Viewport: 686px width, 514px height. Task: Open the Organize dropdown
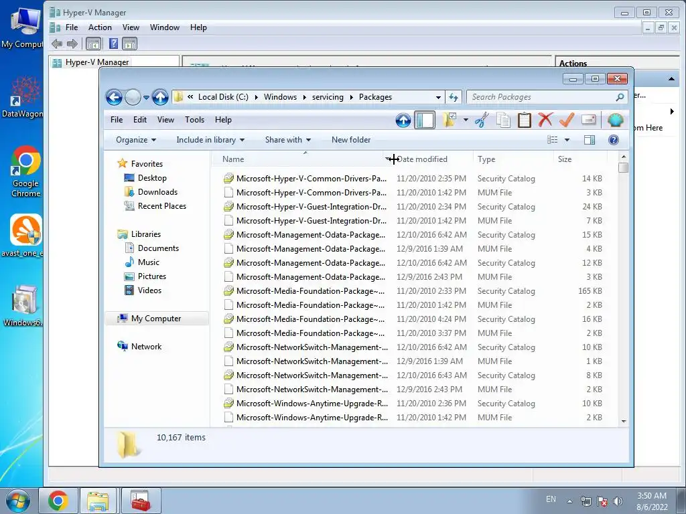coord(135,140)
